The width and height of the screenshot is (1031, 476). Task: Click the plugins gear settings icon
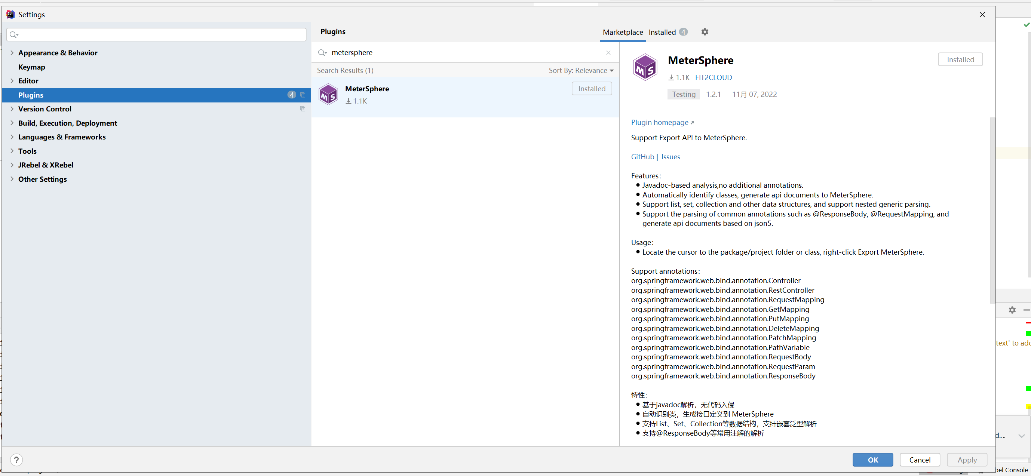point(705,32)
